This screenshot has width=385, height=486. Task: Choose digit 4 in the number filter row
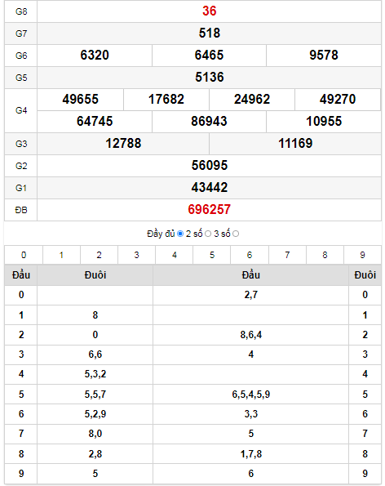click(x=175, y=255)
